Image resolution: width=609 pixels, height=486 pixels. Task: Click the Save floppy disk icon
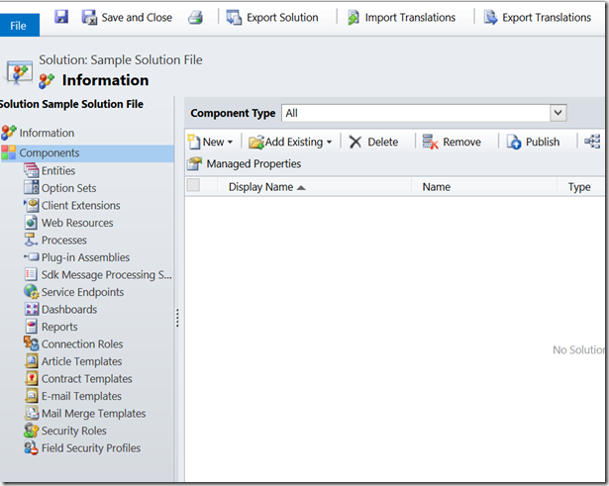[61, 17]
